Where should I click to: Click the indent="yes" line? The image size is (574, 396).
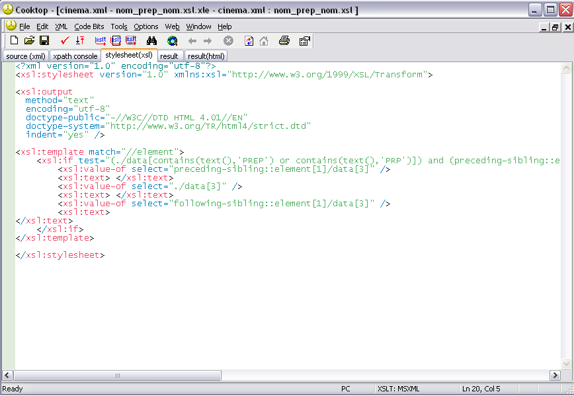pyautogui.click(x=65, y=135)
